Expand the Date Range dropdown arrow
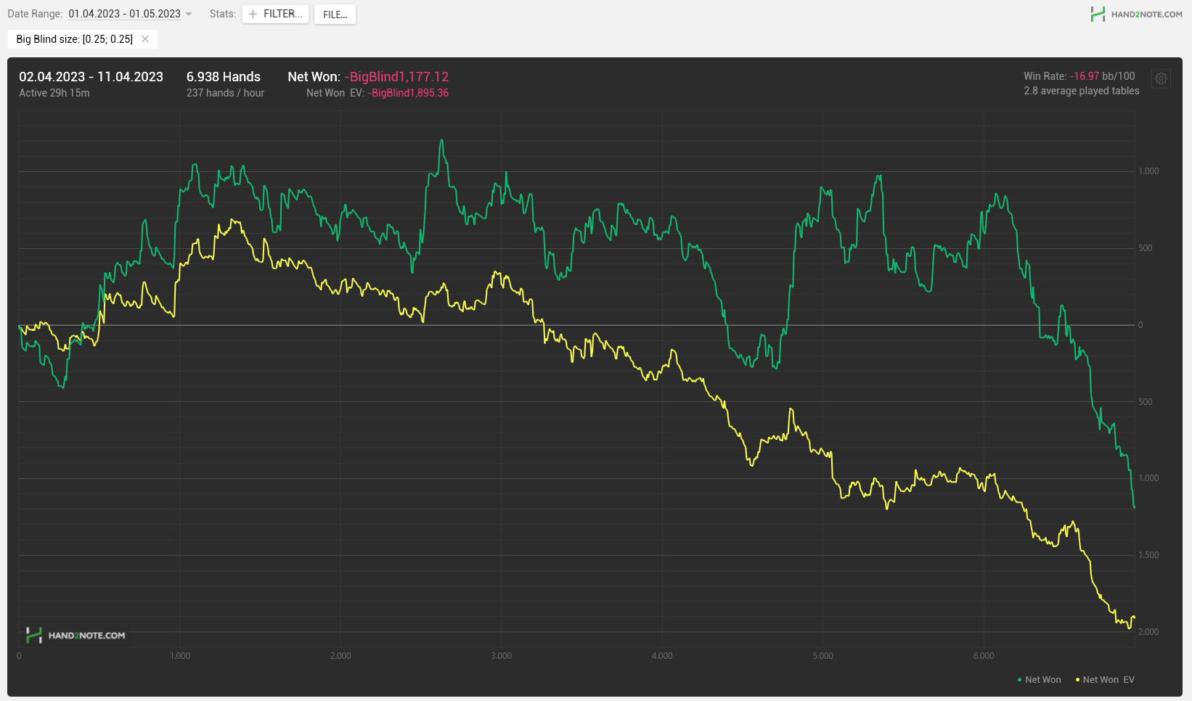1192x701 pixels. click(189, 15)
